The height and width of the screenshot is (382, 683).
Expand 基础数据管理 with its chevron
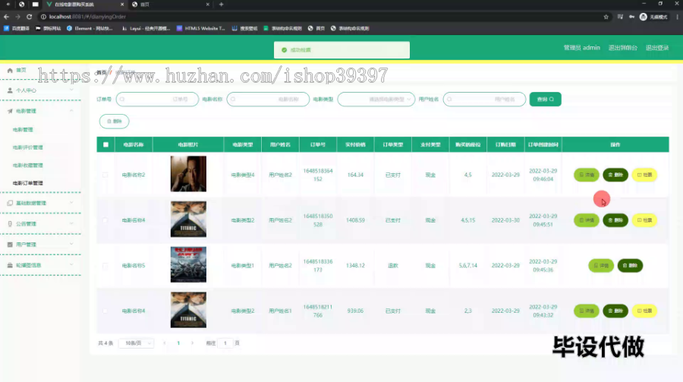pyautogui.click(x=71, y=204)
